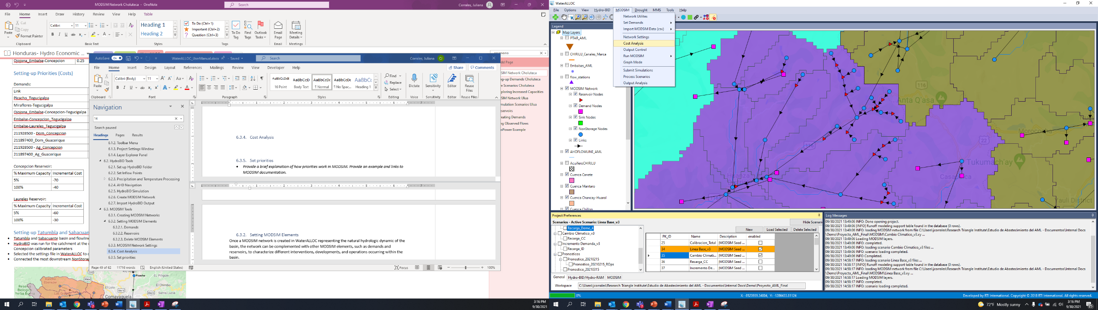Screen dimensions: 1098x310
Task: Expand the Find dropdown arrow in Word
Action: 400,76
